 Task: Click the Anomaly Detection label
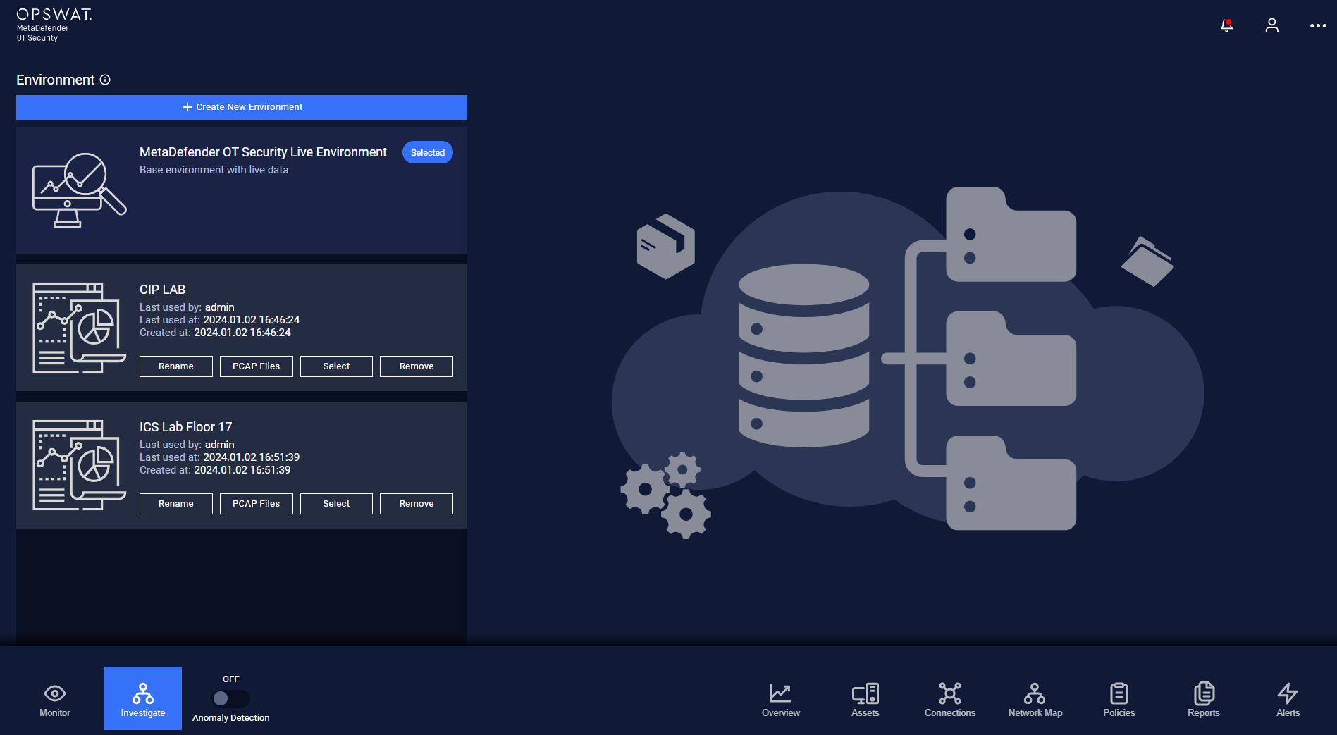(230, 718)
